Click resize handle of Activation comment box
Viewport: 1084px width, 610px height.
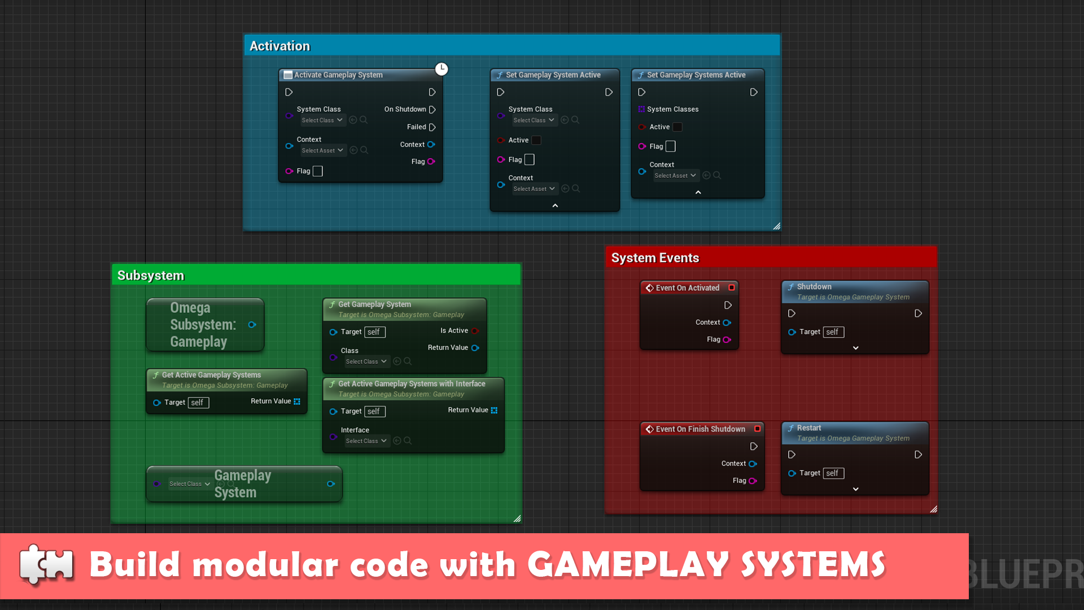point(777,226)
